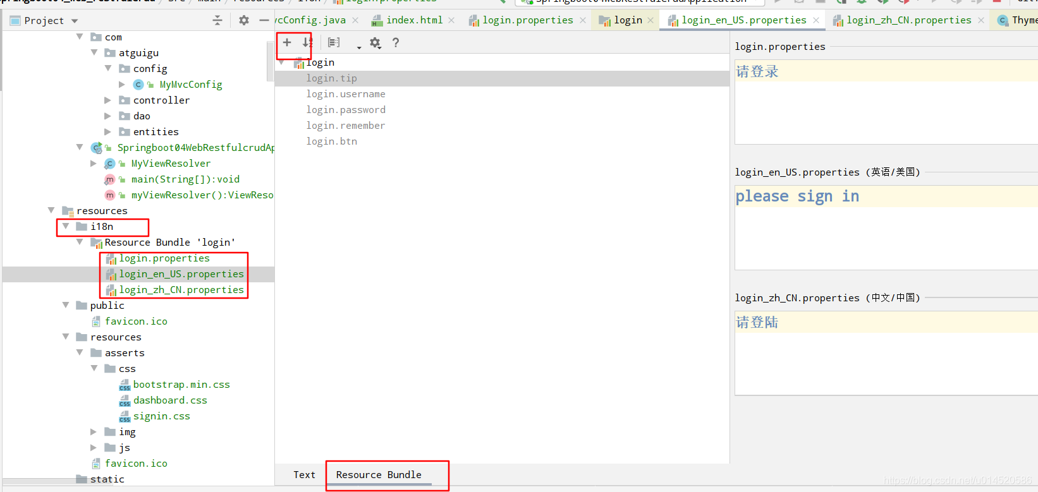Edit the 'please sign in' value field
The height and width of the screenshot is (492, 1038).
886,227
